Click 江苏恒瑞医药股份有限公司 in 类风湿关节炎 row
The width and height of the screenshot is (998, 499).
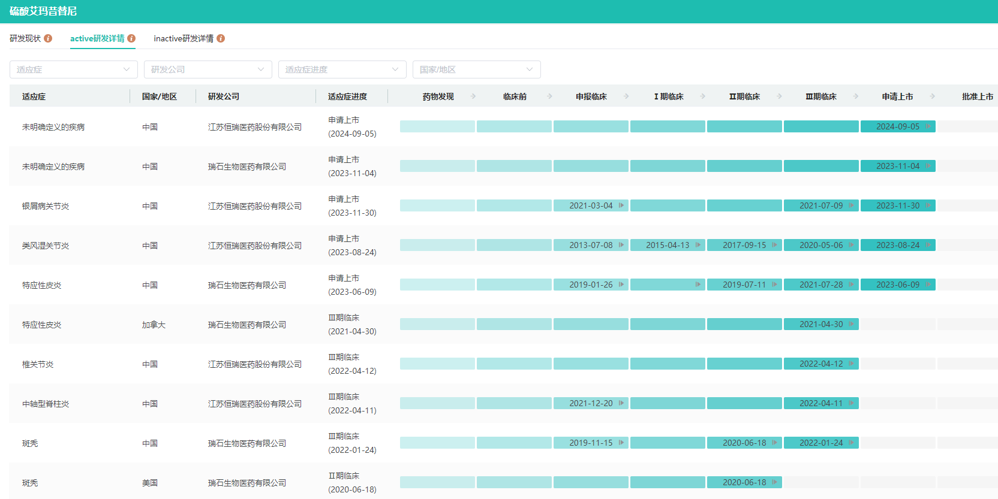(x=254, y=246)
